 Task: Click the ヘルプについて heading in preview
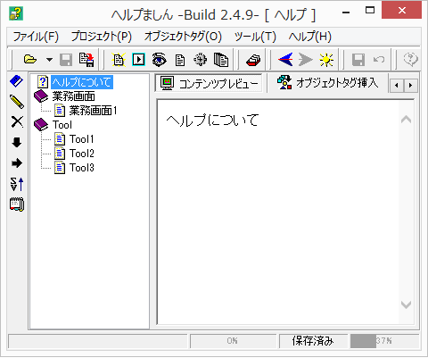point(212,121)
